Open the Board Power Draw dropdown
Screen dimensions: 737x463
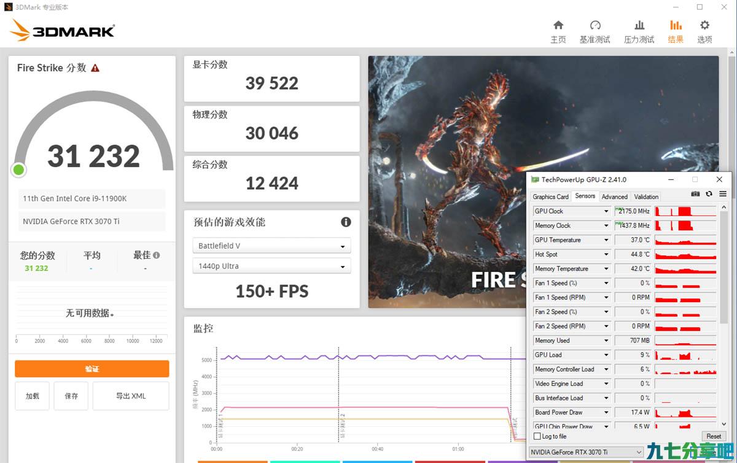[x=606, y=412]
